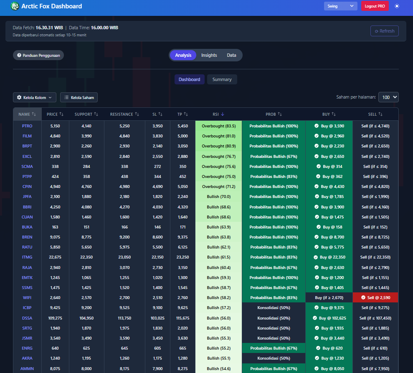
Task: Sort table by PROB column
Action: 274,114
